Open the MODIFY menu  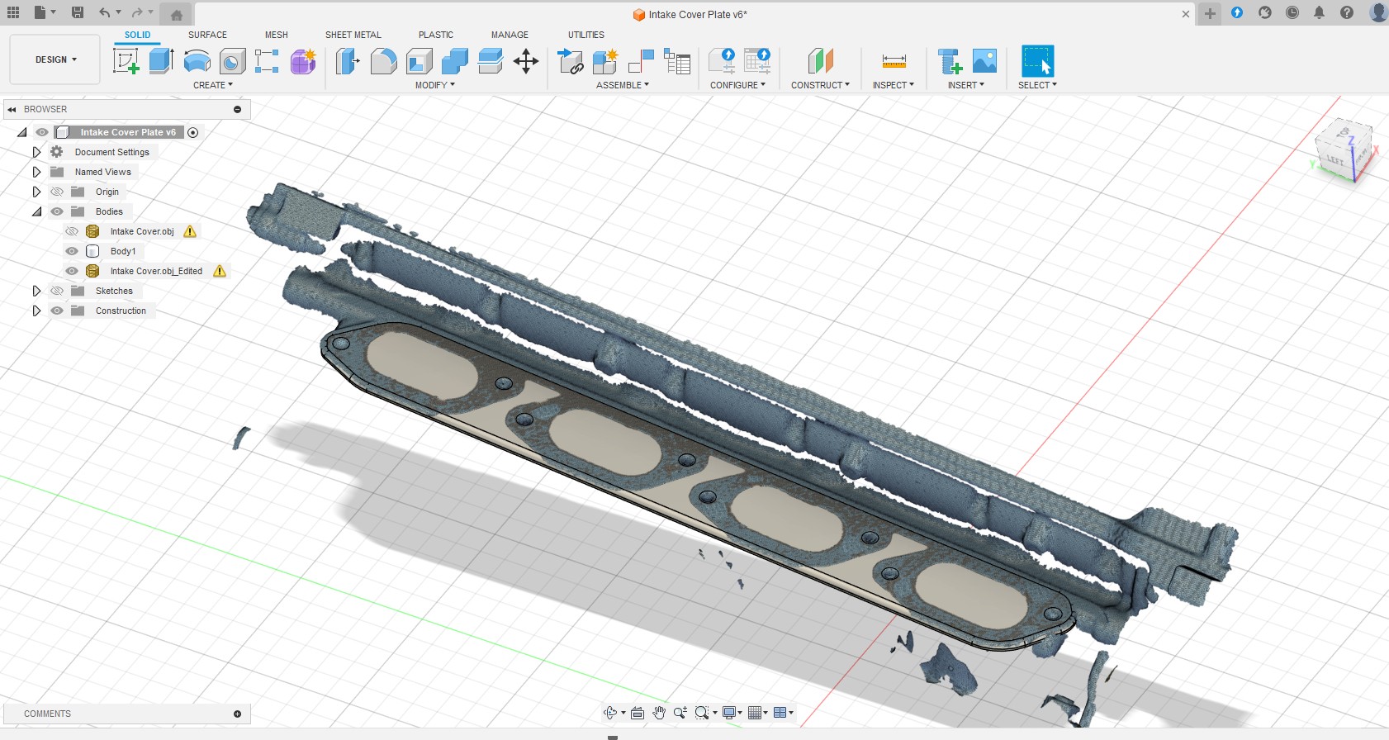click(434, 85)
